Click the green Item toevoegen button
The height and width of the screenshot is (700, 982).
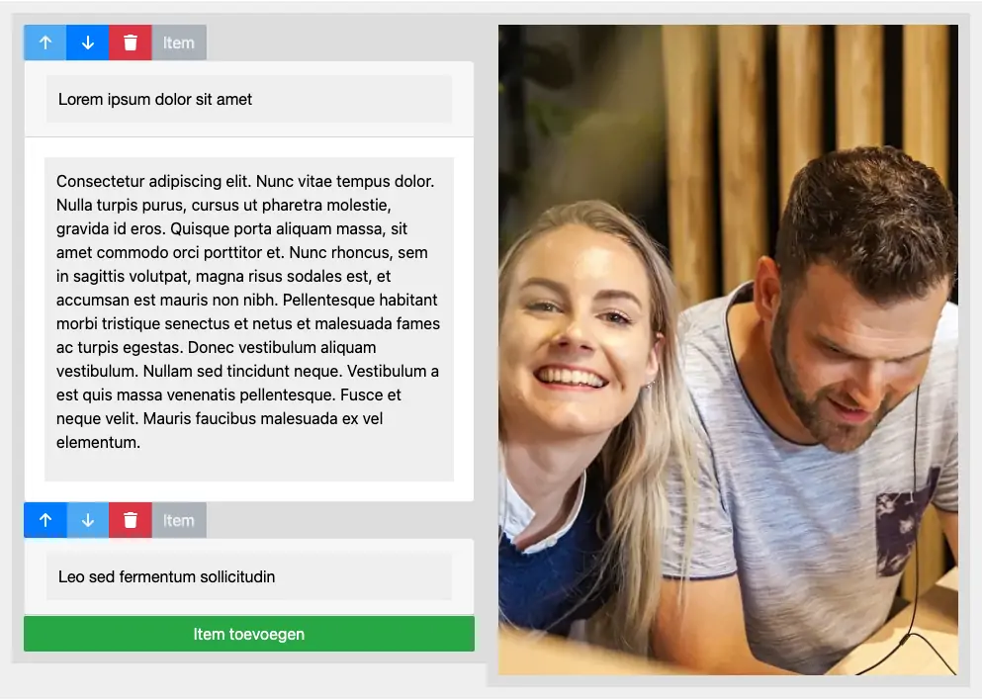pyautogui.click(x=249, y=634)
